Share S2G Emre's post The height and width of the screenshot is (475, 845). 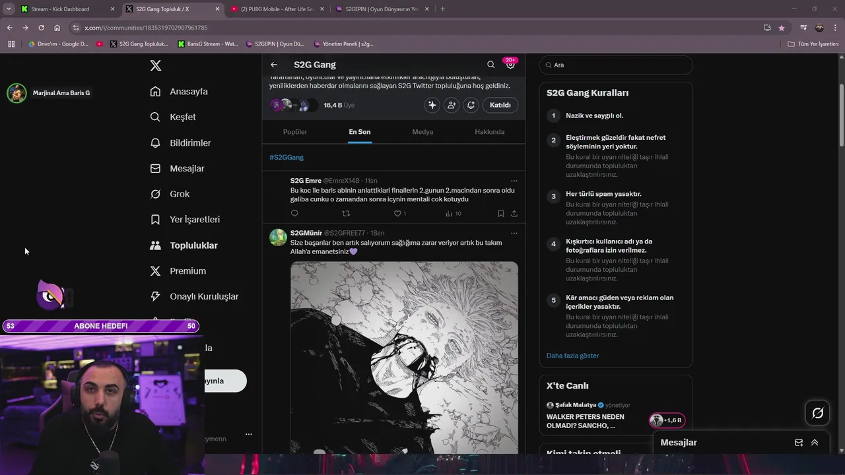pos(514,214)
